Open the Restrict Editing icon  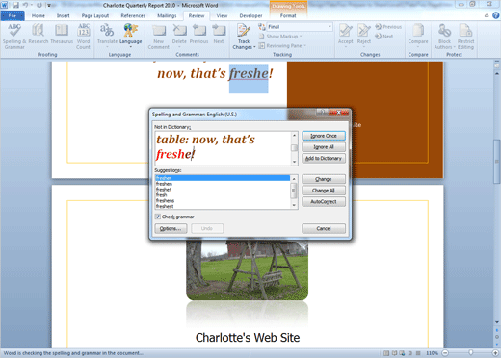click(465, 37)
